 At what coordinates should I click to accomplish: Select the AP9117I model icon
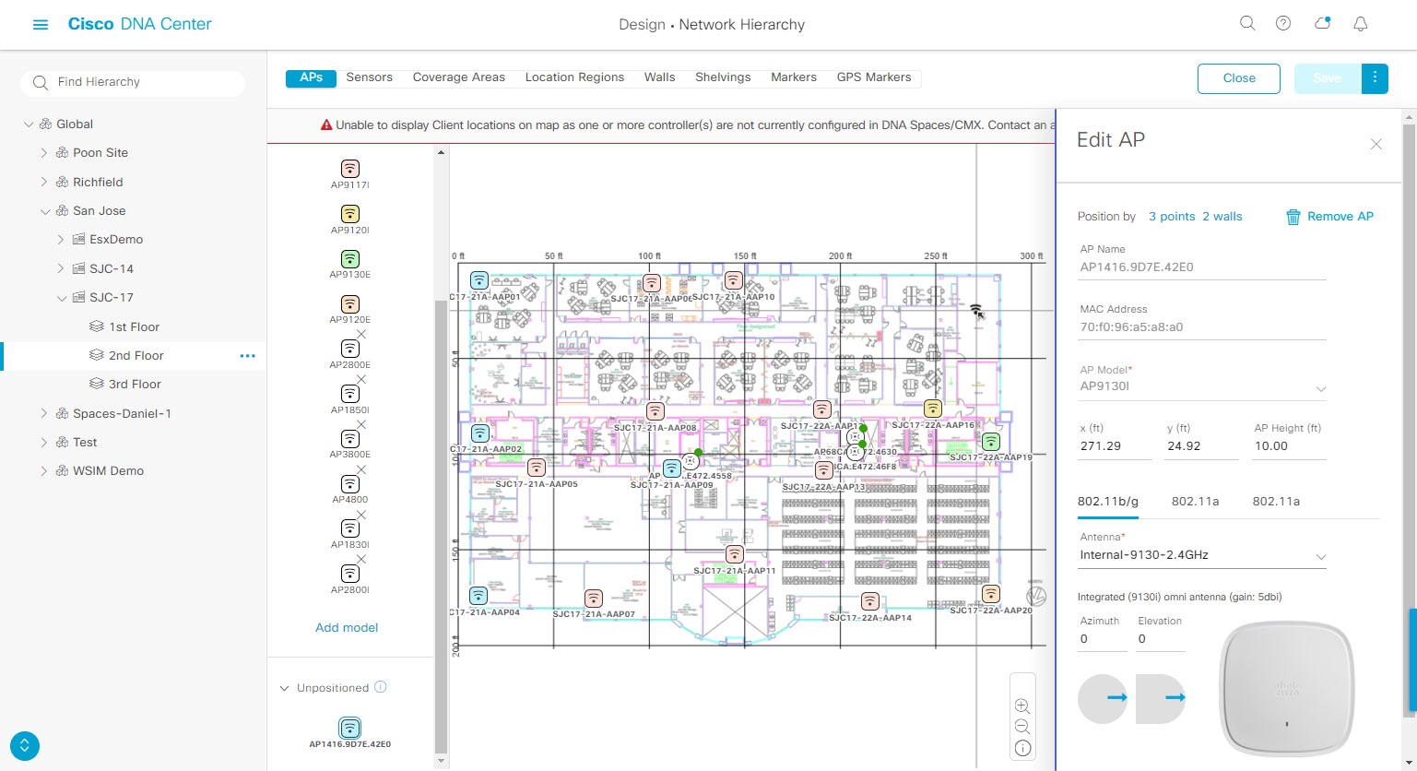pyautogui.click(x=349, y=169)
